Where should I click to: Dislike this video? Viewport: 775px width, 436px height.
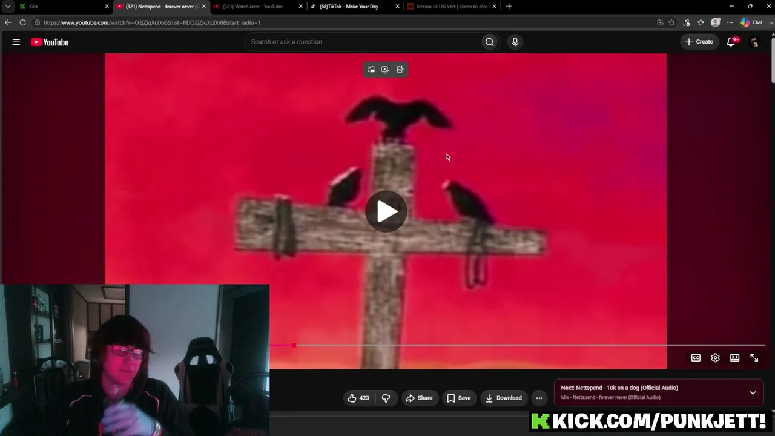pyautogui.click(x=386, y=398)
